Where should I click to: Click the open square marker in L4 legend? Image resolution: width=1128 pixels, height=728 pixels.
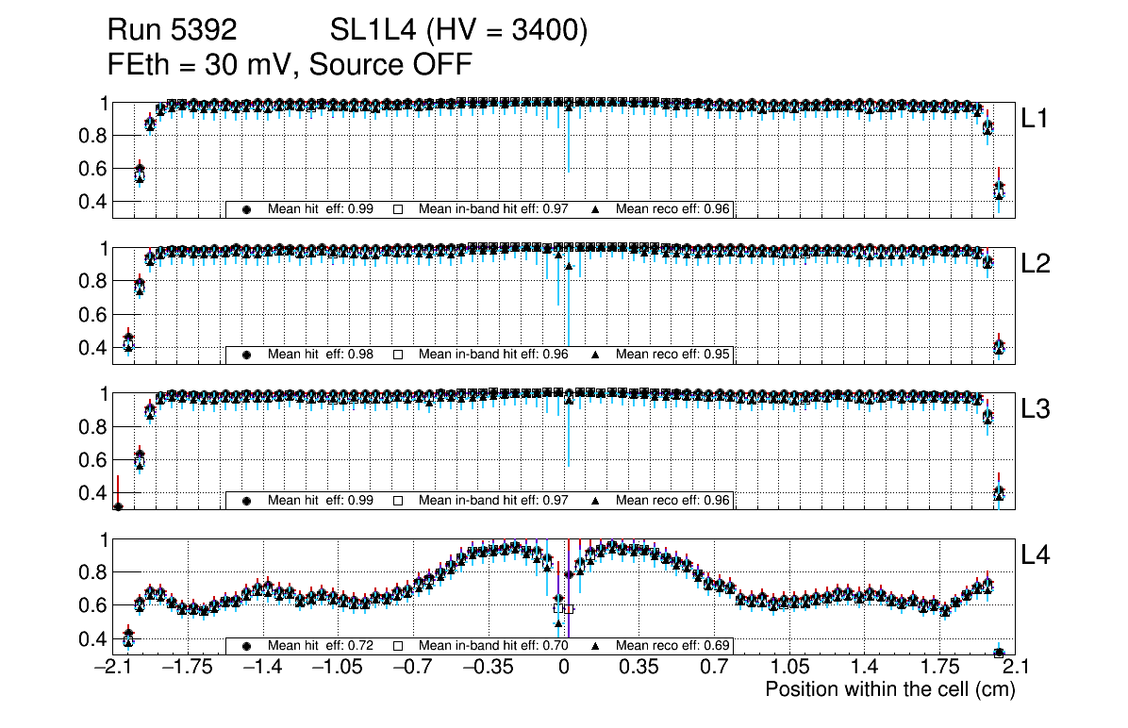click(x=398, y=647)
